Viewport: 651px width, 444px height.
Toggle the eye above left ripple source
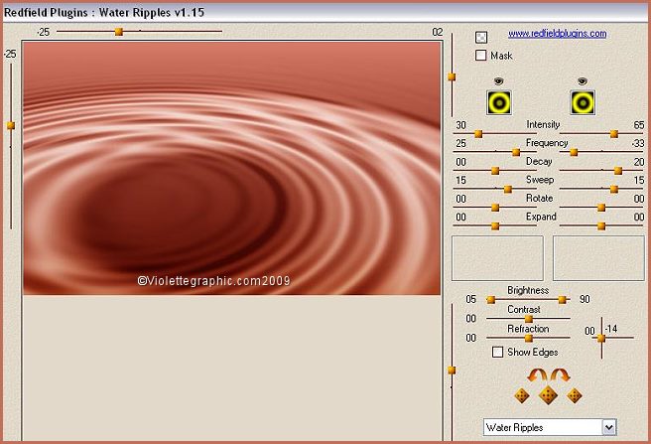point(498,80)
